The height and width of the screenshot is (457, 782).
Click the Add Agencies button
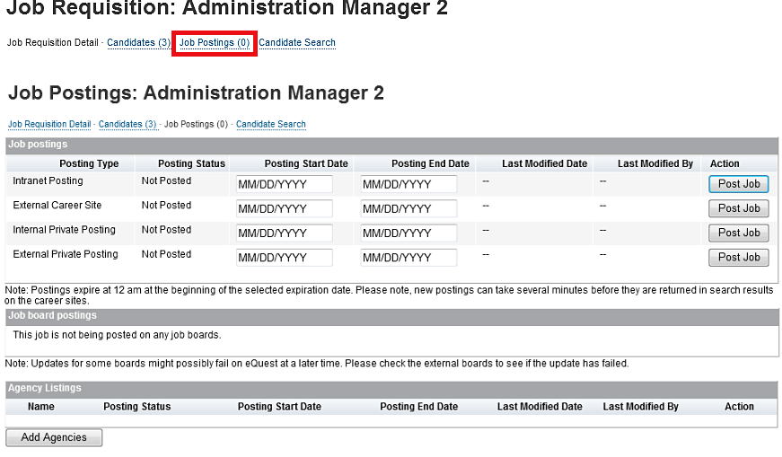(54, 437)
